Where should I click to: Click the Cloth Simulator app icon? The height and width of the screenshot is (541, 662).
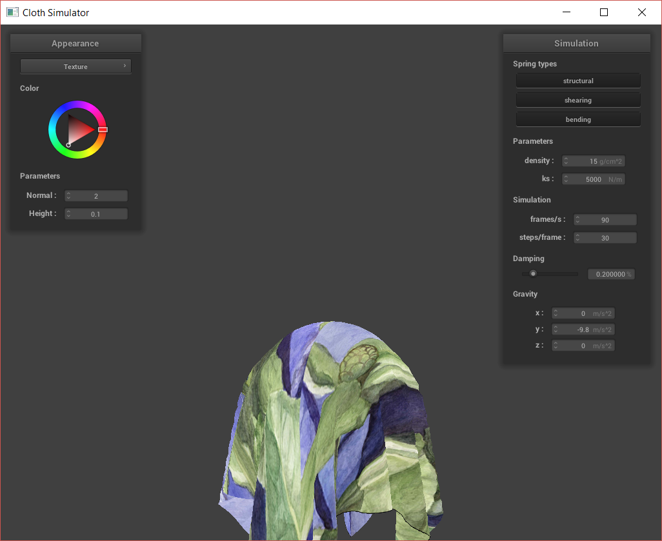pos(12,12)
